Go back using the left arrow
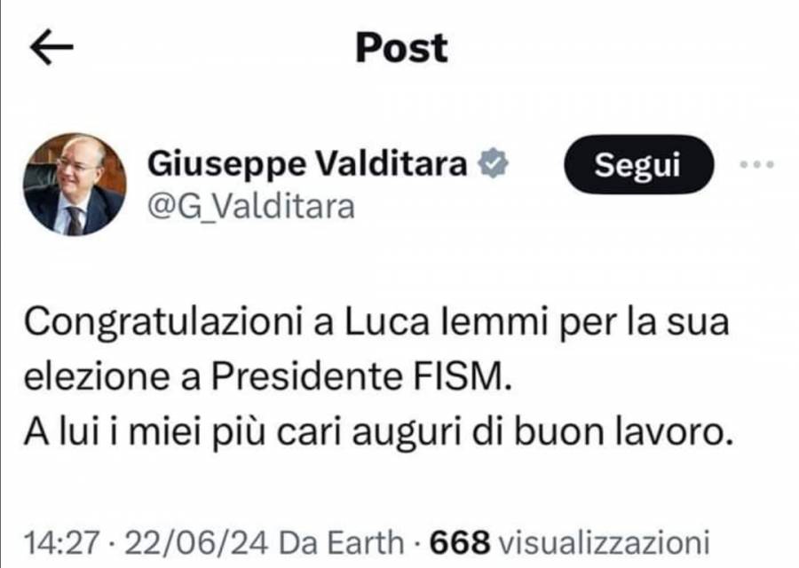The height and width of the screenshot is (568, 799). (x=51, y=49)
